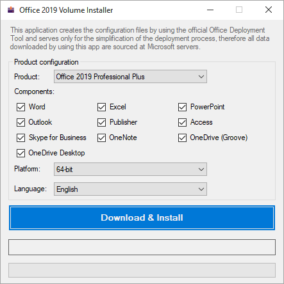The image size is (284, 284).
Task: Open the Product dropdown list
Action: coord(130,77)
